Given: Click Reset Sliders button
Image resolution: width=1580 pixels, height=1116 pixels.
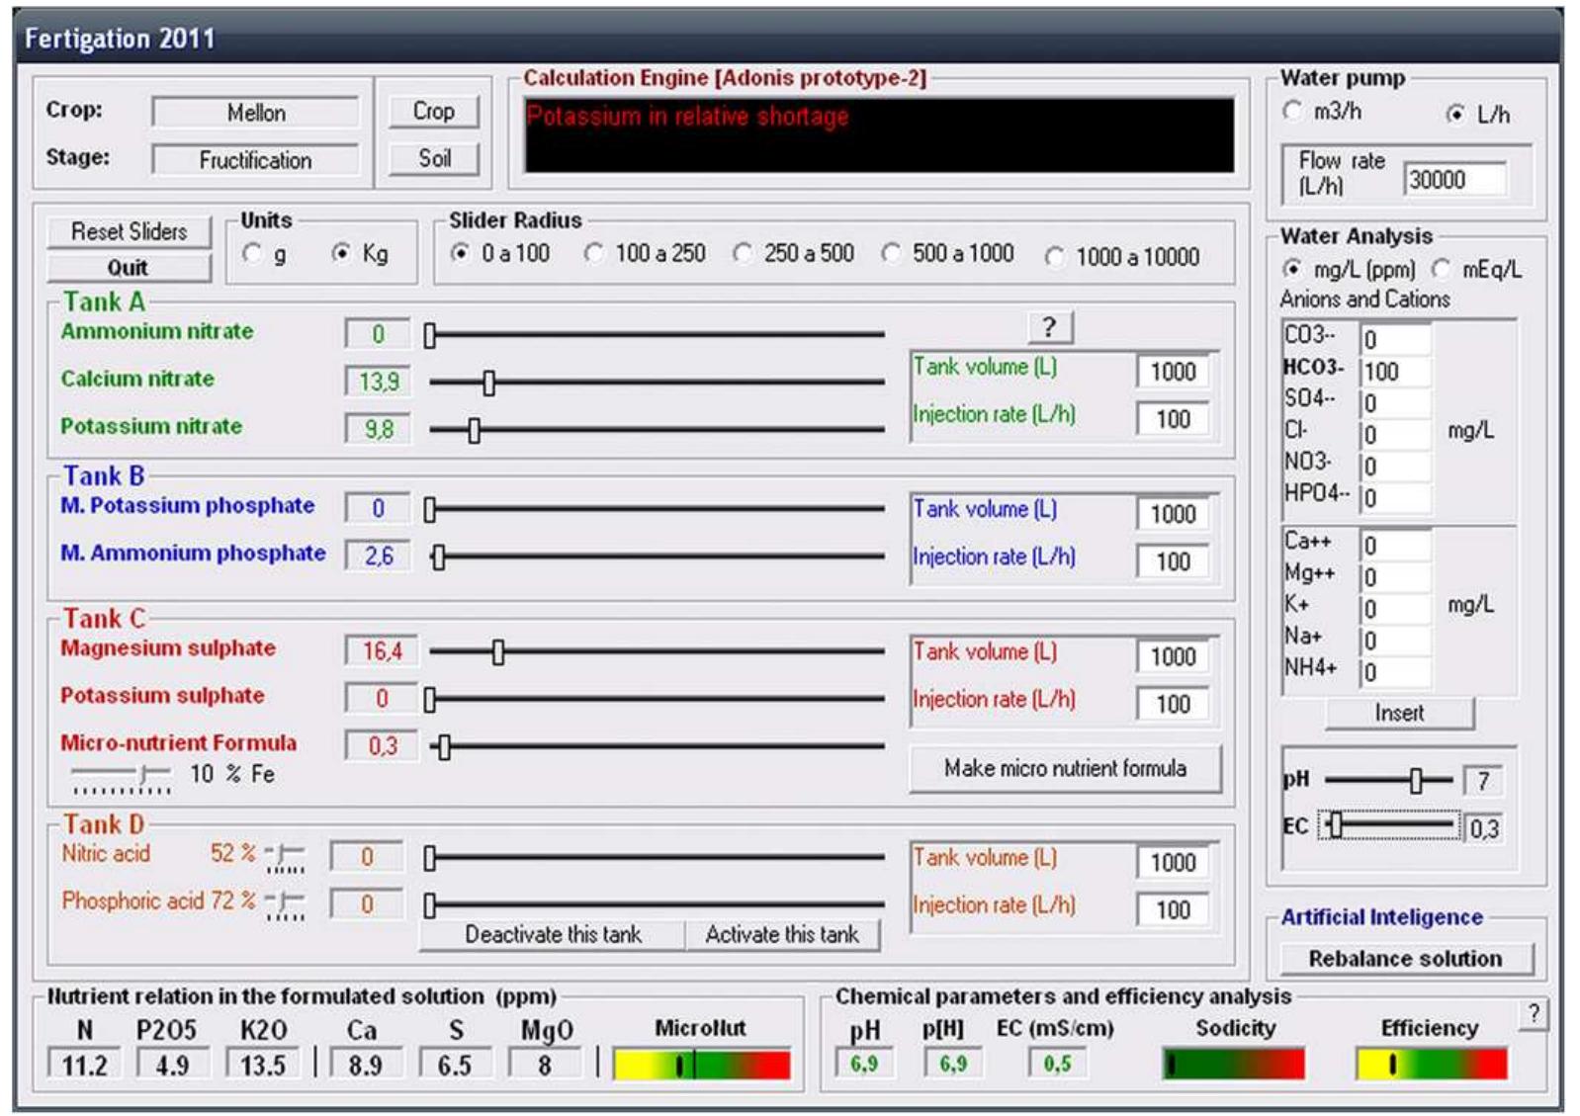Looking at the screenshot, I should click(129, 231).
